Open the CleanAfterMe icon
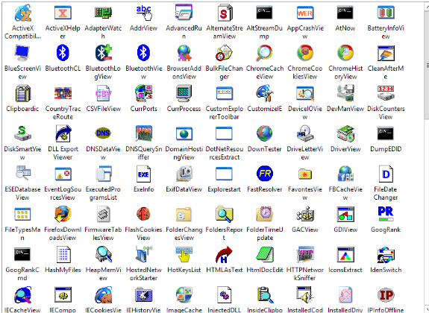429x313 pixels. [x=386, y=53]
